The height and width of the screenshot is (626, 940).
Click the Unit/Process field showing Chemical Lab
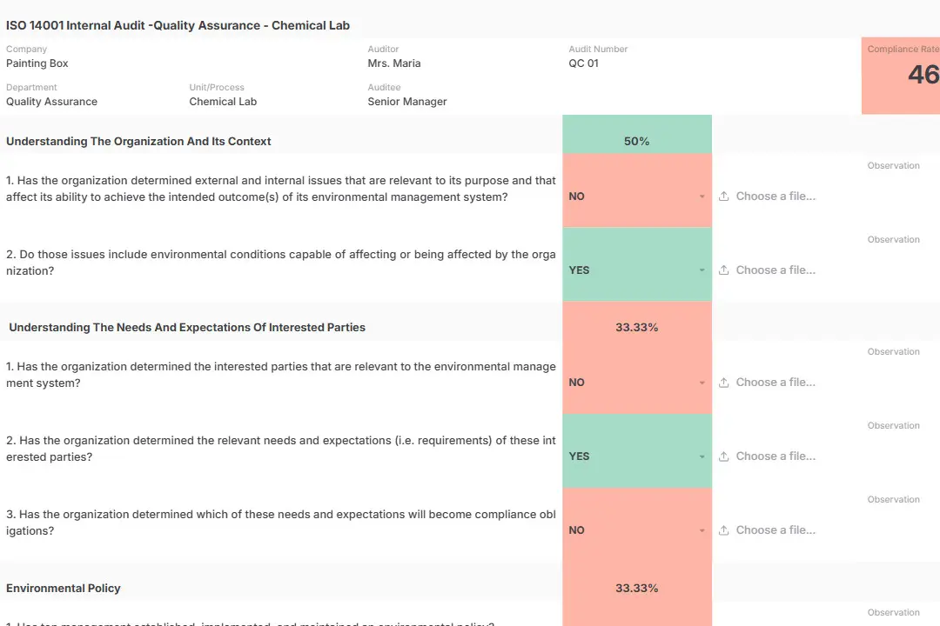coord(223,102)
